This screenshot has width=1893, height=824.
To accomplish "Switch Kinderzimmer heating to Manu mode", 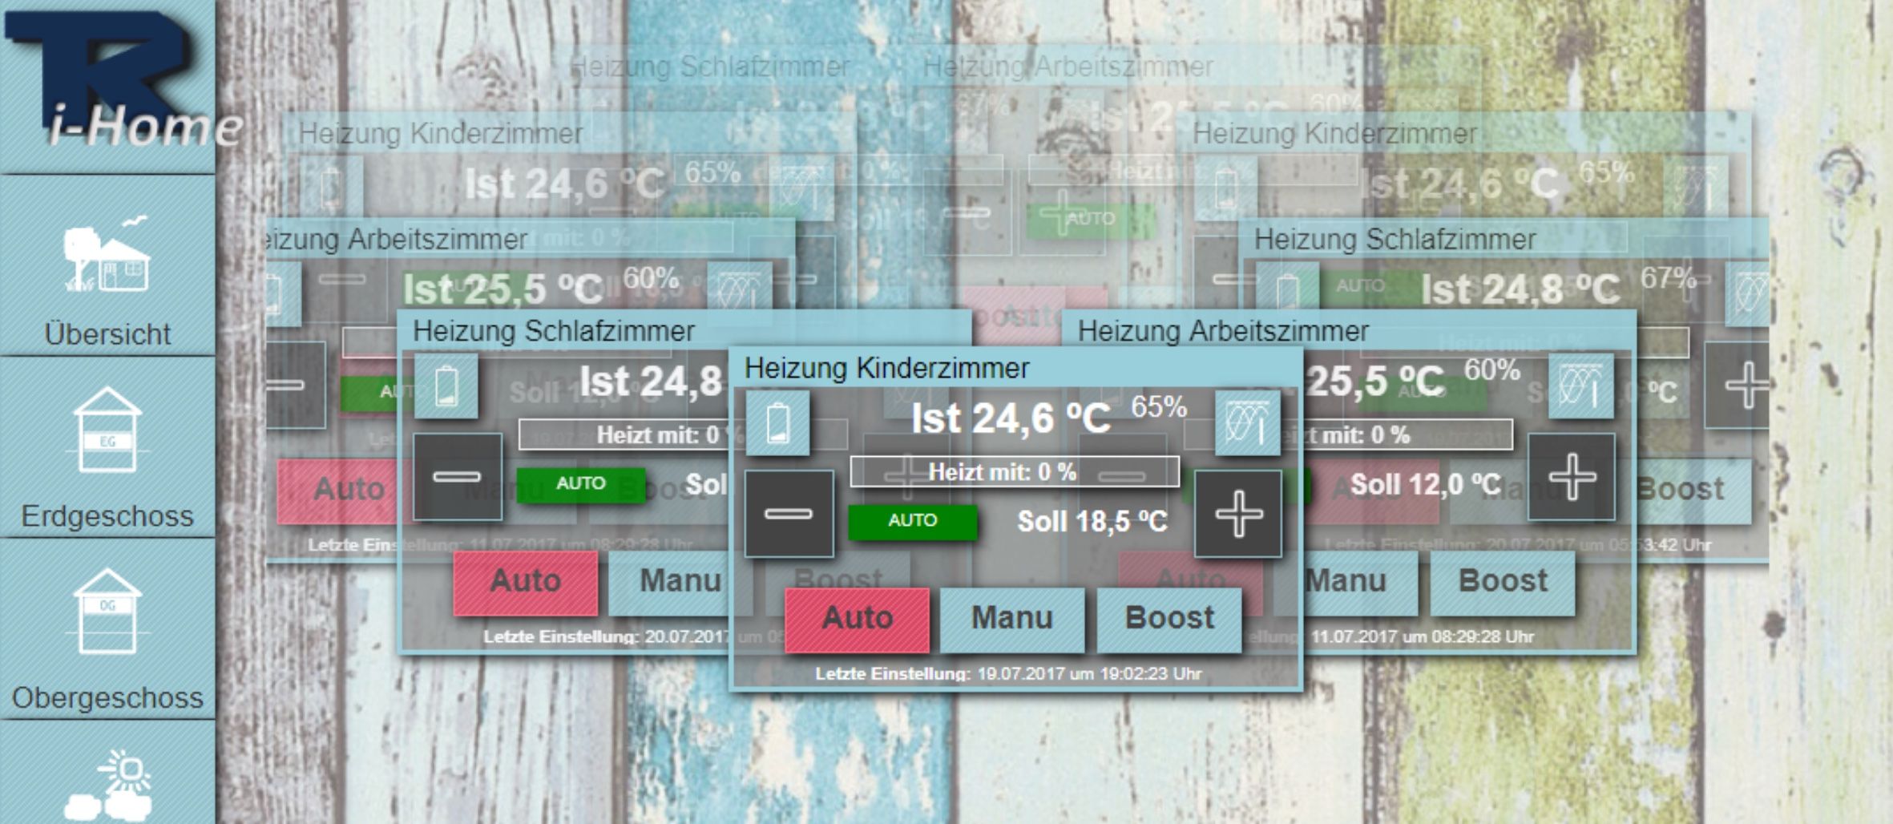I will [x=1012, y=619].
